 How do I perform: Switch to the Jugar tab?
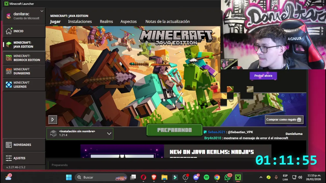[x=55, y=22]
